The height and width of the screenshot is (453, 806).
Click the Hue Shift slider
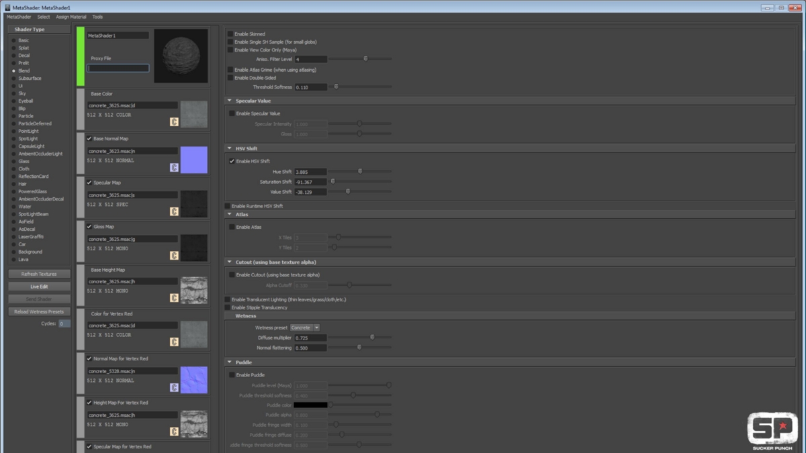[359, 172]
